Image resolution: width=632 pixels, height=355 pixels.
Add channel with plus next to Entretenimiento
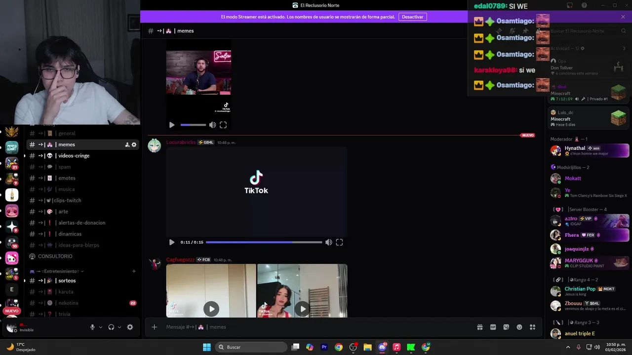coord(134,271)
